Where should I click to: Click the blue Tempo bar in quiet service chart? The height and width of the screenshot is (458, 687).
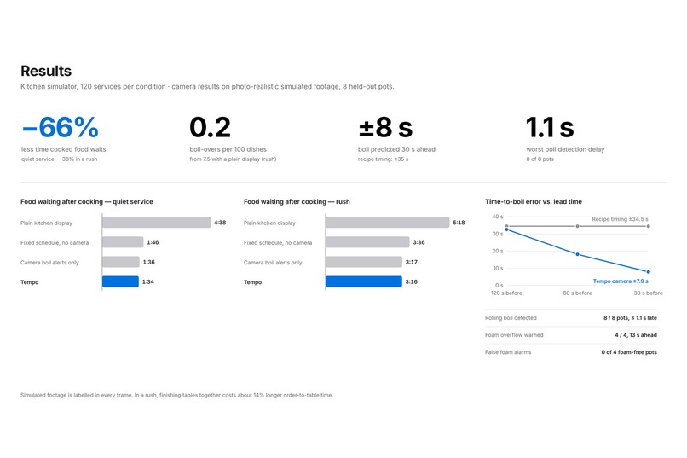tap(120, 281)
